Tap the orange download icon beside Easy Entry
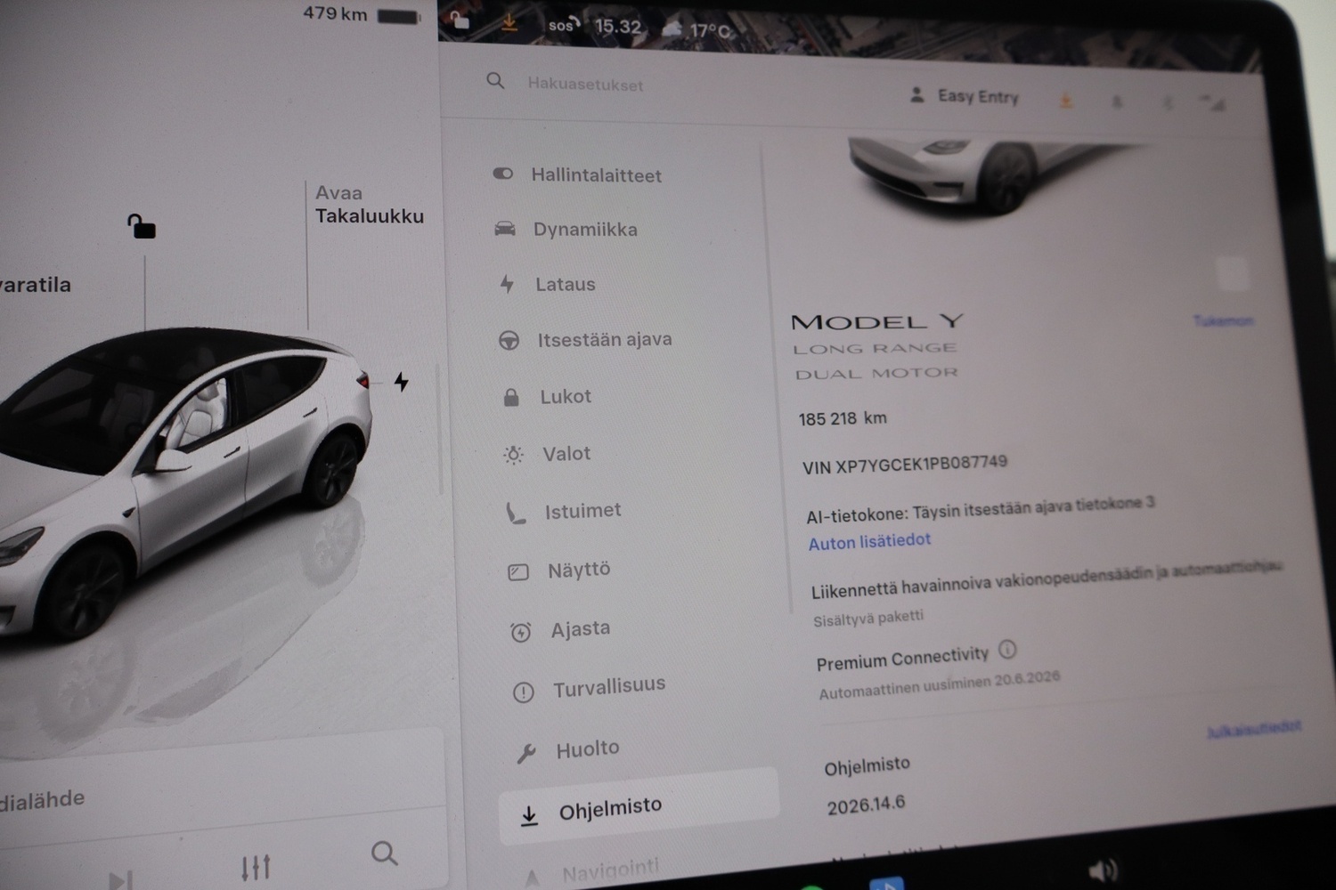Viewport: 1336px width, 890px height. coord(1065,101)
